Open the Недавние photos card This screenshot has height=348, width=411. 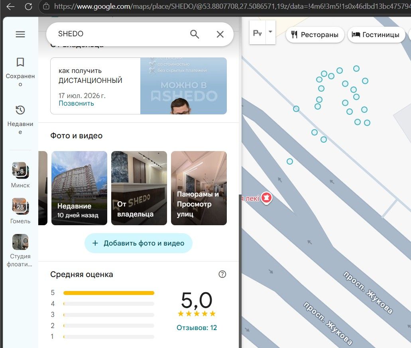click(79, 188)
